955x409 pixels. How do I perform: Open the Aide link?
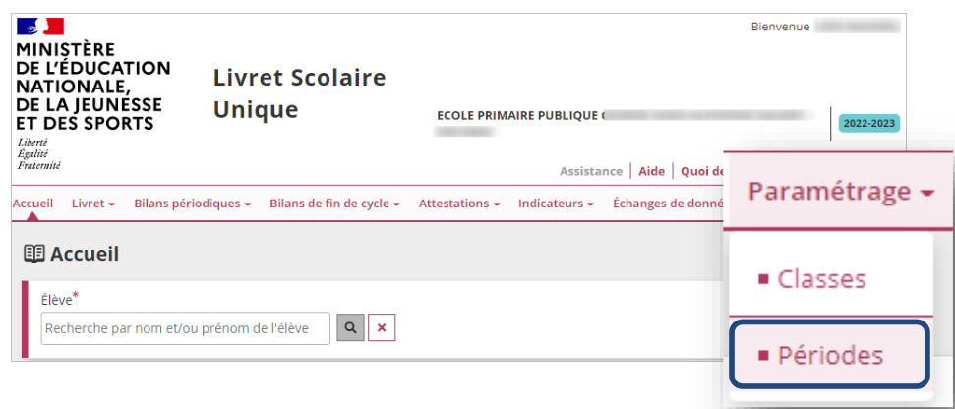651,172
